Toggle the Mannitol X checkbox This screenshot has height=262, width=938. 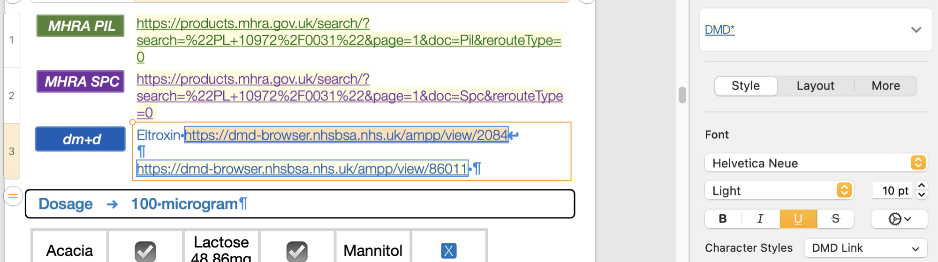448,251
